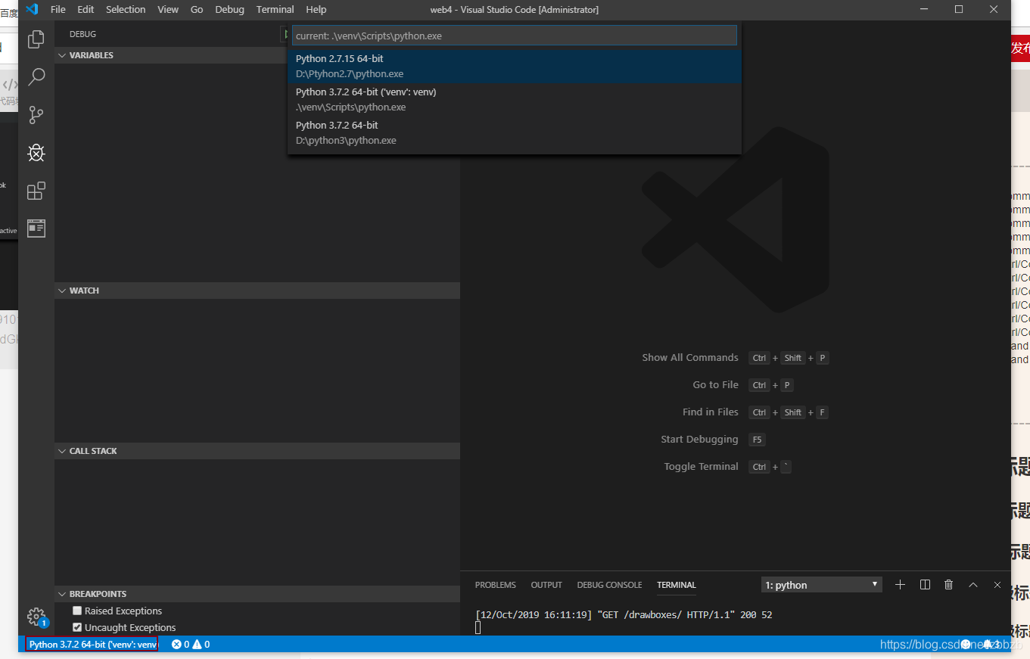Click Python 3.7.2 interpreter in status bar
This screenshot has width=1030, height=659.
pyautogui.click(x=92, y=645)
